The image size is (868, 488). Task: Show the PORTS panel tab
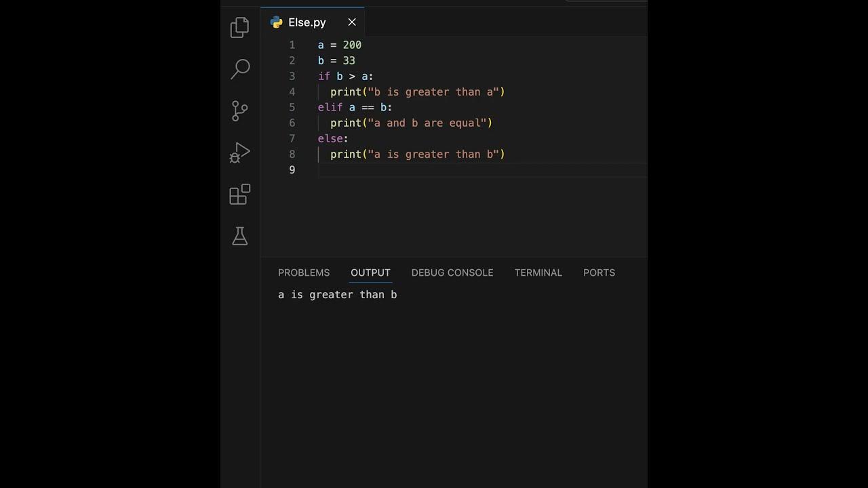[599, 272]
